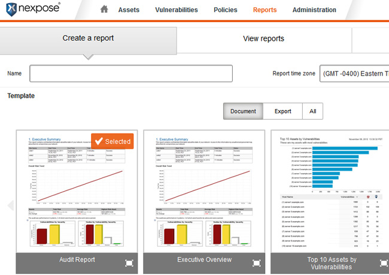Filter templates by Export

click(x=283, y=111)
